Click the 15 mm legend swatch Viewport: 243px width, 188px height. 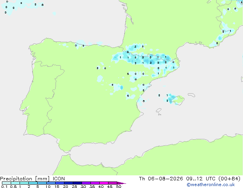point(59,183)
